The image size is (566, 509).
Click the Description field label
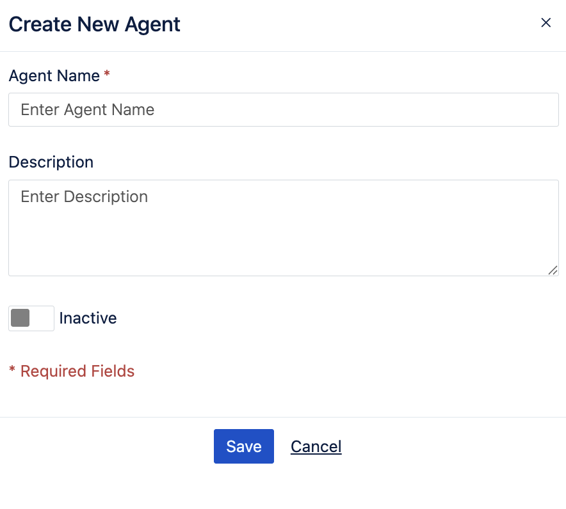(51, 162)
